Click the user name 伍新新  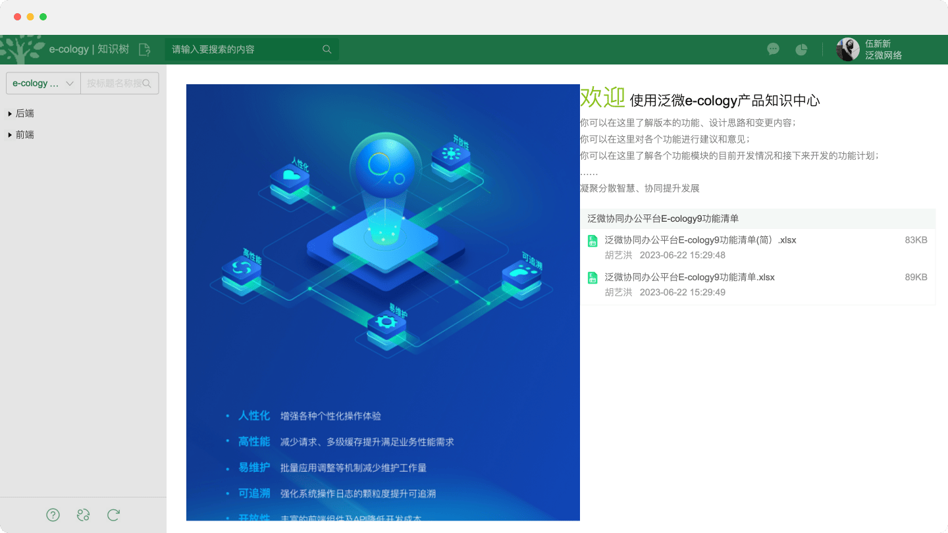pyautogui.click(x=878, y=43)
